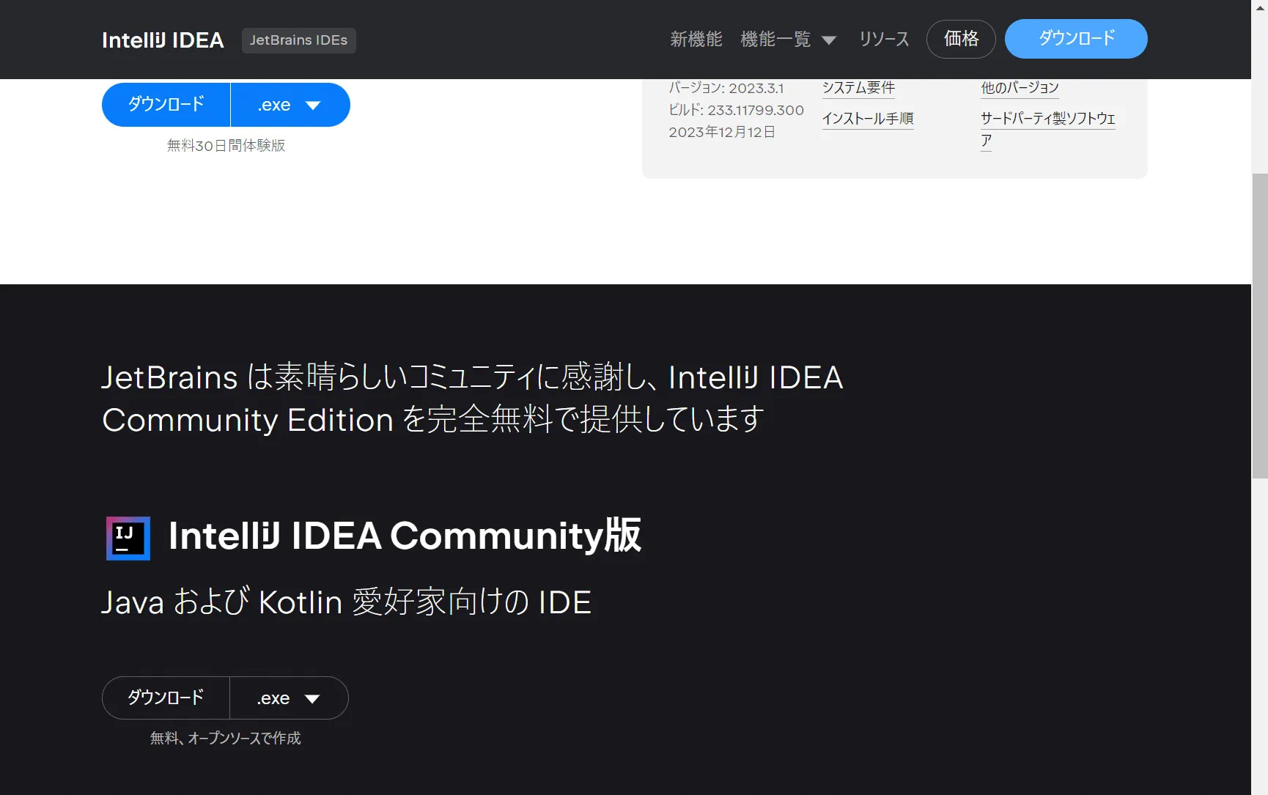
Task: Click the IntelliJ IDEA Community IJ logo icon
Action: pyautogui.click(x=128, y=538)
